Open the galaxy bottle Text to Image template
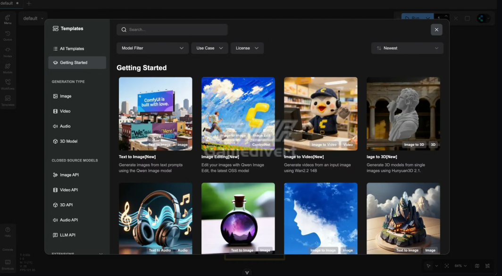 coord(238,218)
